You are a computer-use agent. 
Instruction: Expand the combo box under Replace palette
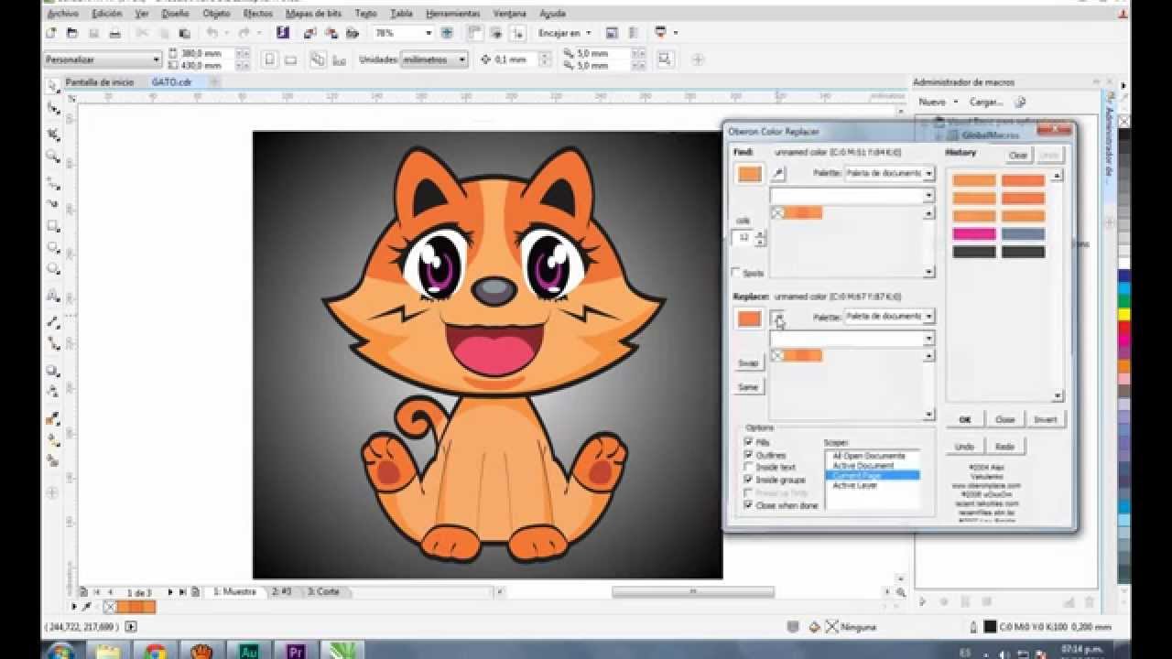click(x=928, y=339)
